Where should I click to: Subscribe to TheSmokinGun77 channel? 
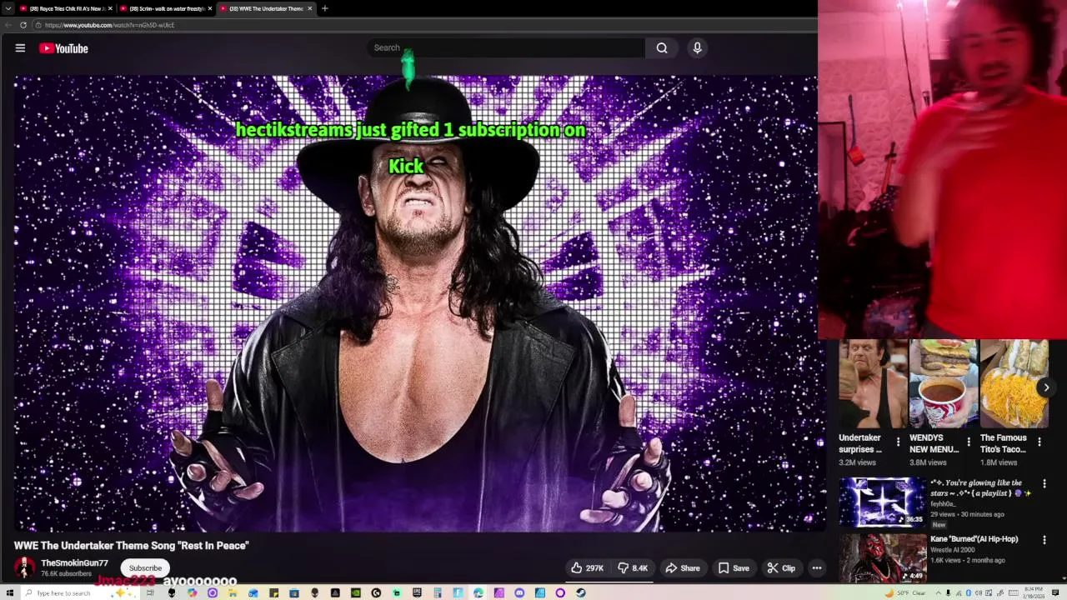[145, 568]
